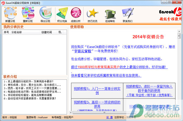The width and height of the screenshot is (183, 121).
Task: Select intro line 3 团员、班干部
Action: tap(32, 88)
